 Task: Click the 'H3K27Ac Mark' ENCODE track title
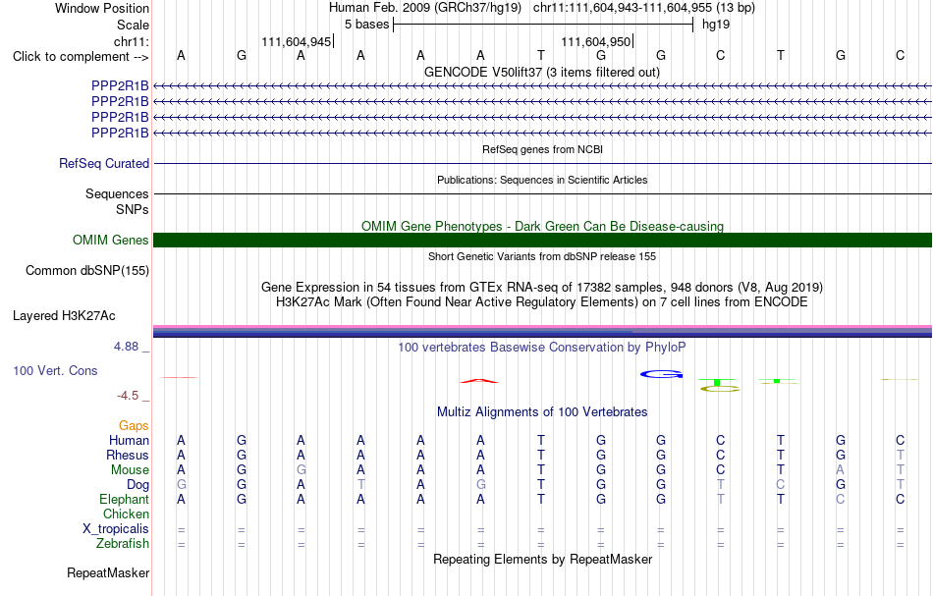click(x=542, y=301)
